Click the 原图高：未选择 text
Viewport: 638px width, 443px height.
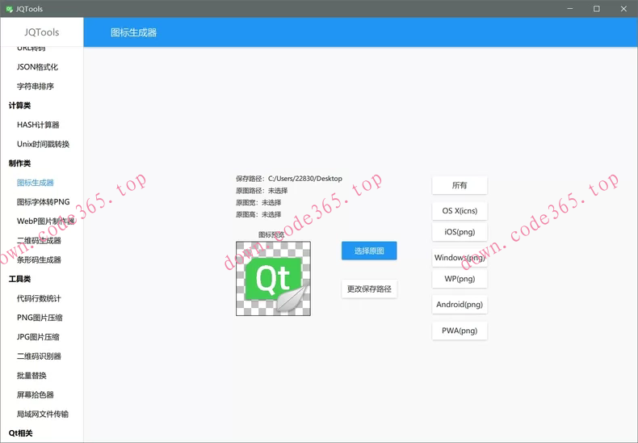[x=258, y=214]
